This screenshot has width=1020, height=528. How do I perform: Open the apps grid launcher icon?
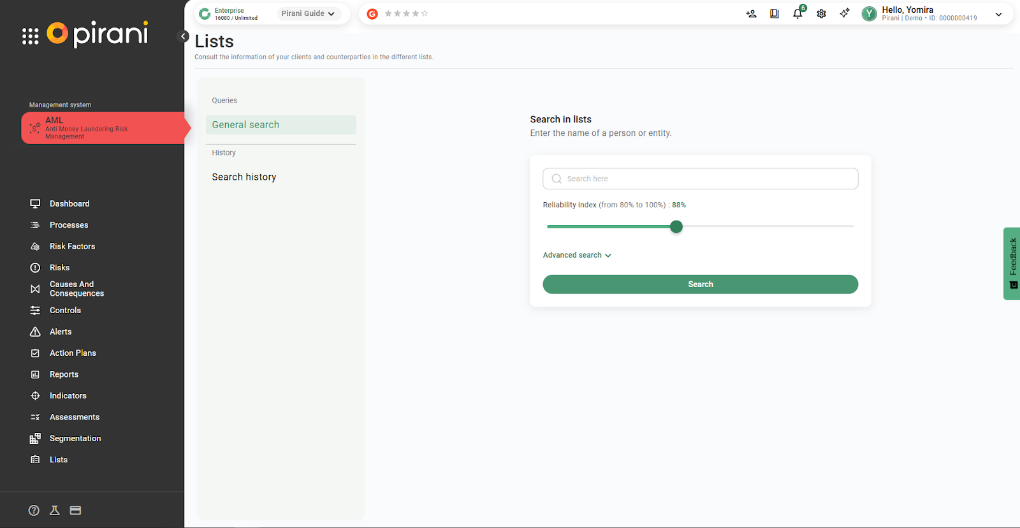[30, 36]
